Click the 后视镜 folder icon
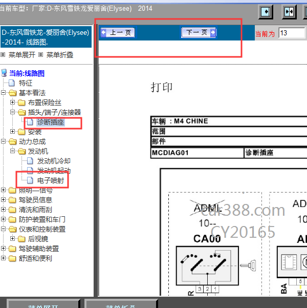This screenshot has height=308, width=307. tap(21, 239)
